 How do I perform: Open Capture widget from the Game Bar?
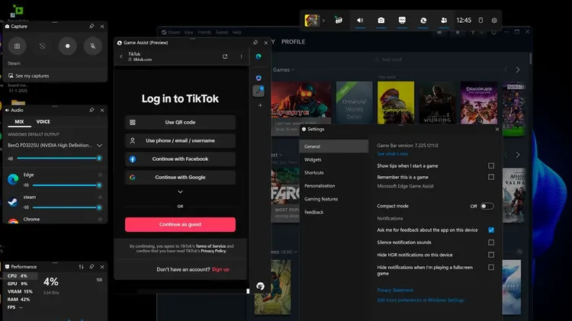(381, 21)
